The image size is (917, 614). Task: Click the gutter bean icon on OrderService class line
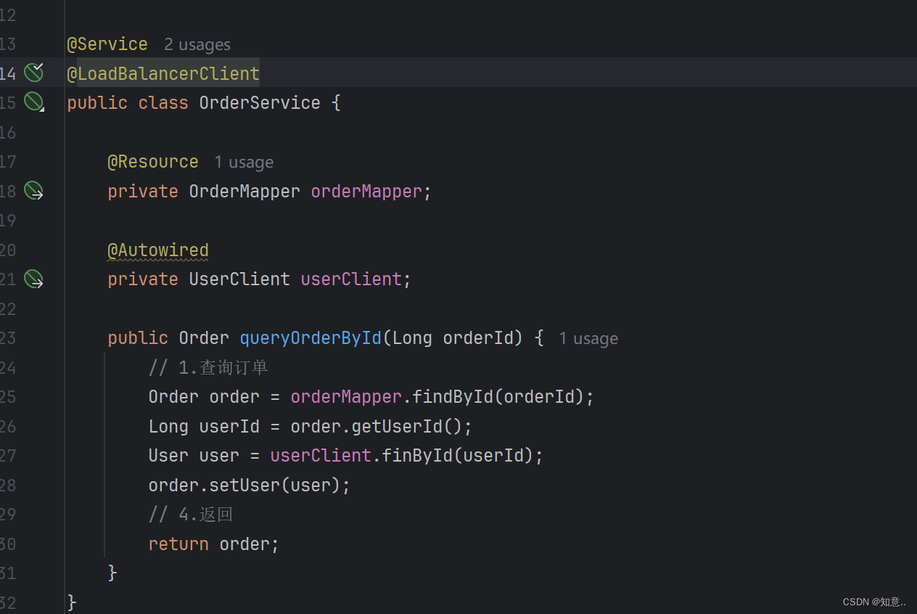coord(33,102)
